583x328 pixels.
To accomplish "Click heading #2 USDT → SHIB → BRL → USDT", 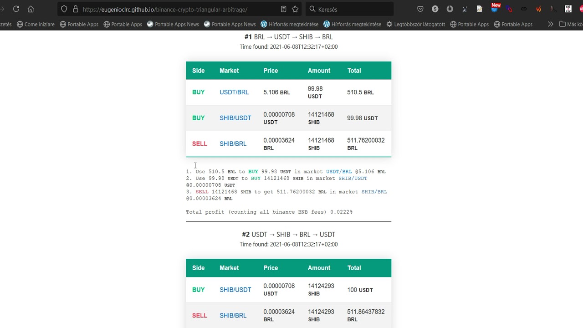I will pos(288,235).
